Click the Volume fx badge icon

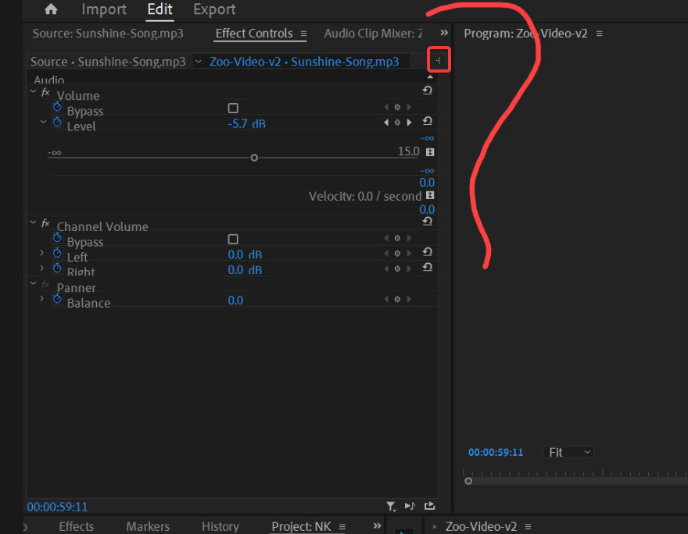(x=47, y=91)
